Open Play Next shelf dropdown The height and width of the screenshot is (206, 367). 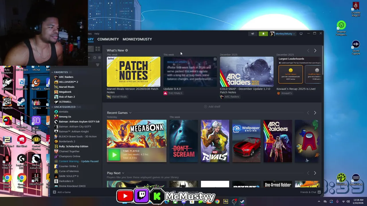[x=123, y=173]
